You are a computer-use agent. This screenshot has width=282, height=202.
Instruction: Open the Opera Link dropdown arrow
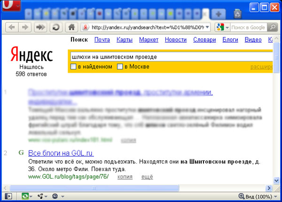coord(31,197)
